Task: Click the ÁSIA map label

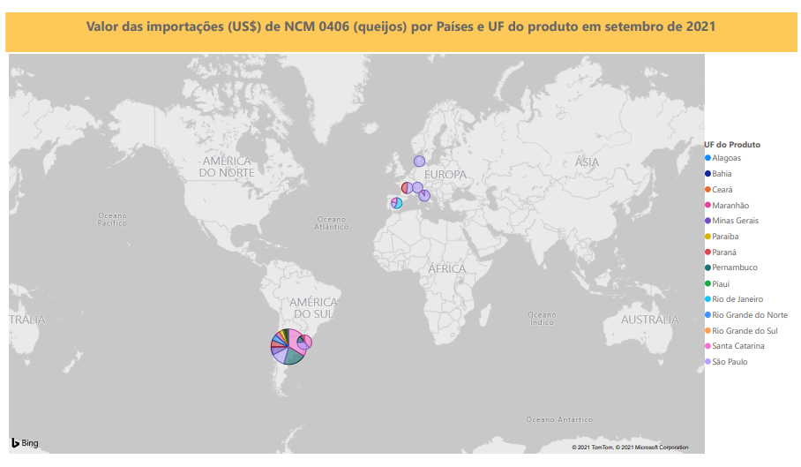Action: 587,162
